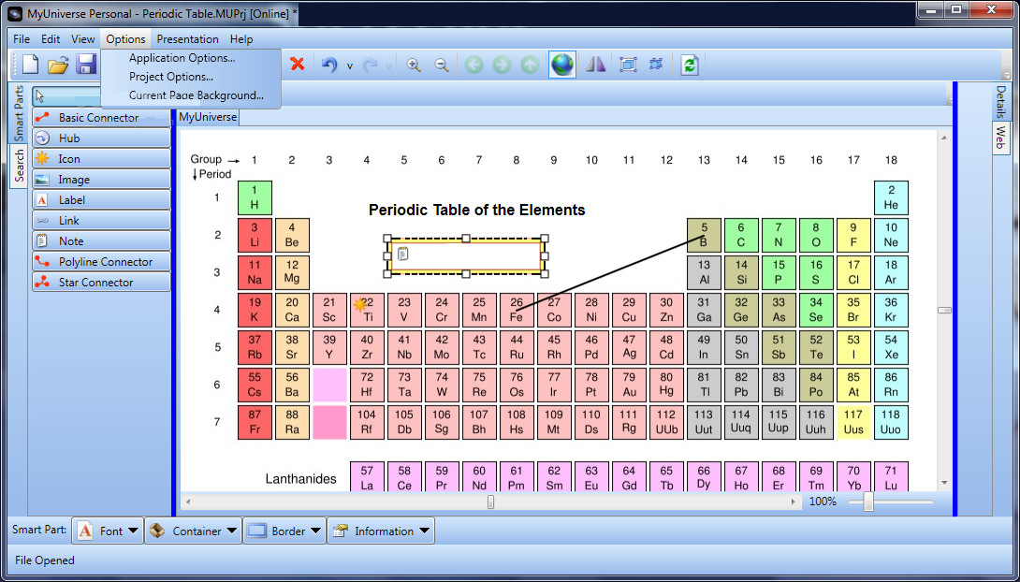The height and width of the screenshot is (582, 1020).
Task: Click the horizontal scrollbar left arrow
Action: pos(189,502)
